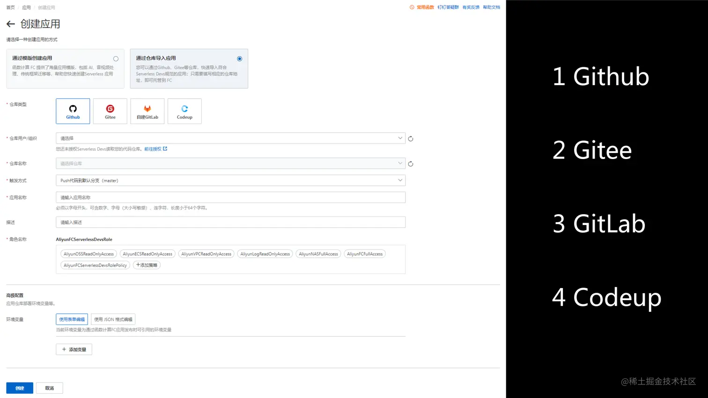708x398 pixels.
Task: Open the 触发方式 dropdown
Action: coord(230,180)
